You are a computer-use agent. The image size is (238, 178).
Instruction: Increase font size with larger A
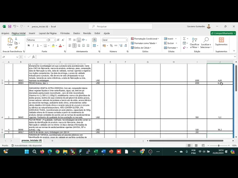58,40
